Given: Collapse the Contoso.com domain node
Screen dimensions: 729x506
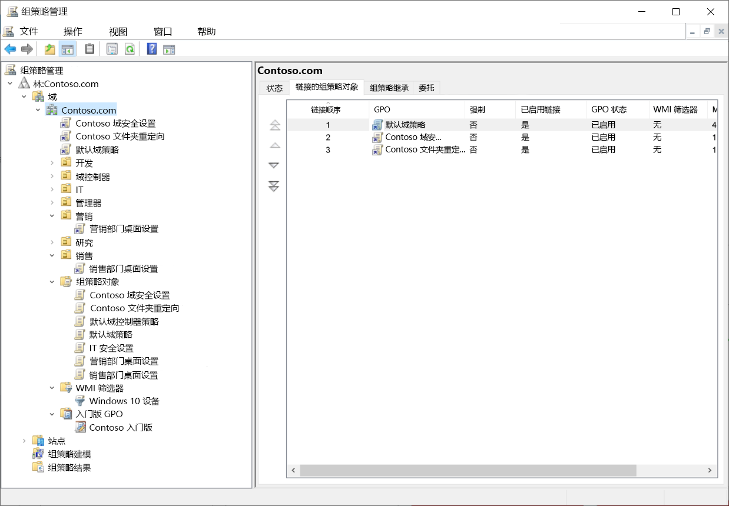Looking at the screenshot, I should [38, 110].
